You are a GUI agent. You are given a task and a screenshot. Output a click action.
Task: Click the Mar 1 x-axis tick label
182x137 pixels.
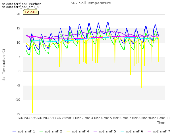tap(70, 118)
